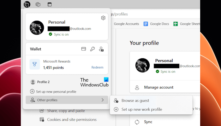This screenshot has width=221, height=126.
Task: Open the Workspaces icon in title bar
Action: click(x=38, y=4)
